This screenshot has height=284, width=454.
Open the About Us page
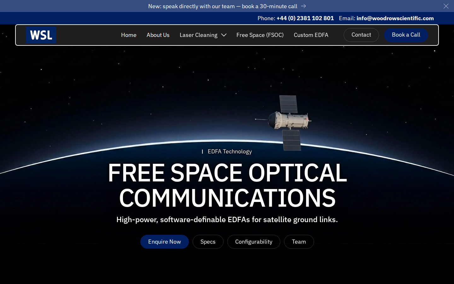(158, 35)
